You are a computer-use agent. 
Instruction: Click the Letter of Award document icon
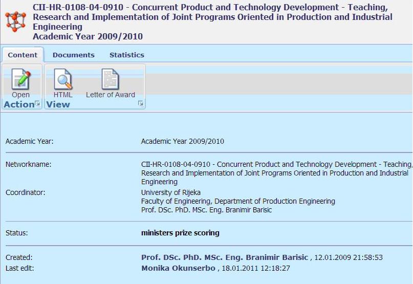(x=110, y=80)
